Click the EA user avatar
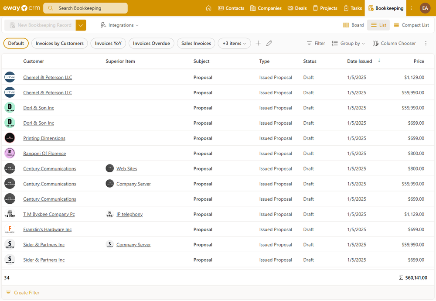436x301 pixels. [x=425, y=8]
